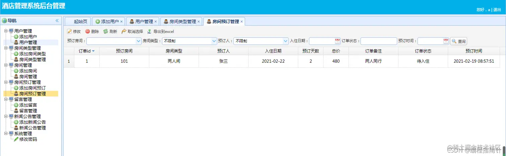506x156 pixels.
Task: Open 房间预订管理 highlighted tree leaf
Action: tap(30, 94)
